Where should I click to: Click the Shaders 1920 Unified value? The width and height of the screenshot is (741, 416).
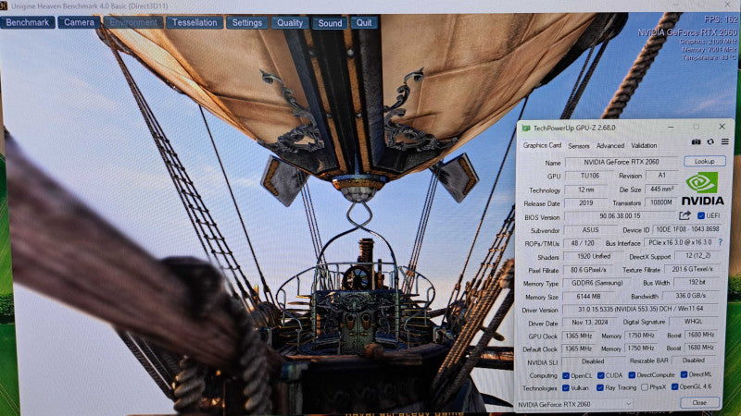[594, 257]
